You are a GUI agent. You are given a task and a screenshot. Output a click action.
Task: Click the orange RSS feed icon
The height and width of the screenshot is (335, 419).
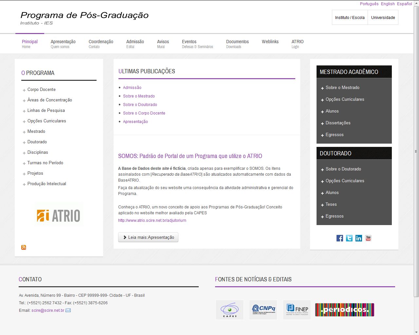tap(24, 247)
